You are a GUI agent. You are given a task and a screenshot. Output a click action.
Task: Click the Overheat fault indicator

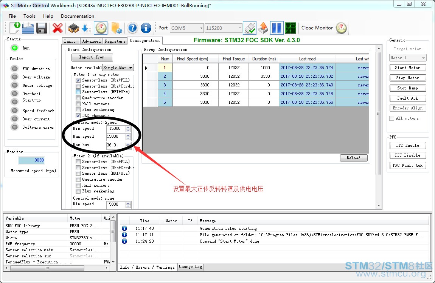coord(15,94)
